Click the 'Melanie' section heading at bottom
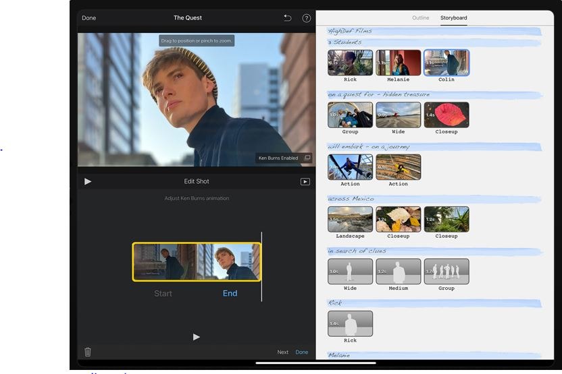The image size is (562, 374). tap(339, 355)
